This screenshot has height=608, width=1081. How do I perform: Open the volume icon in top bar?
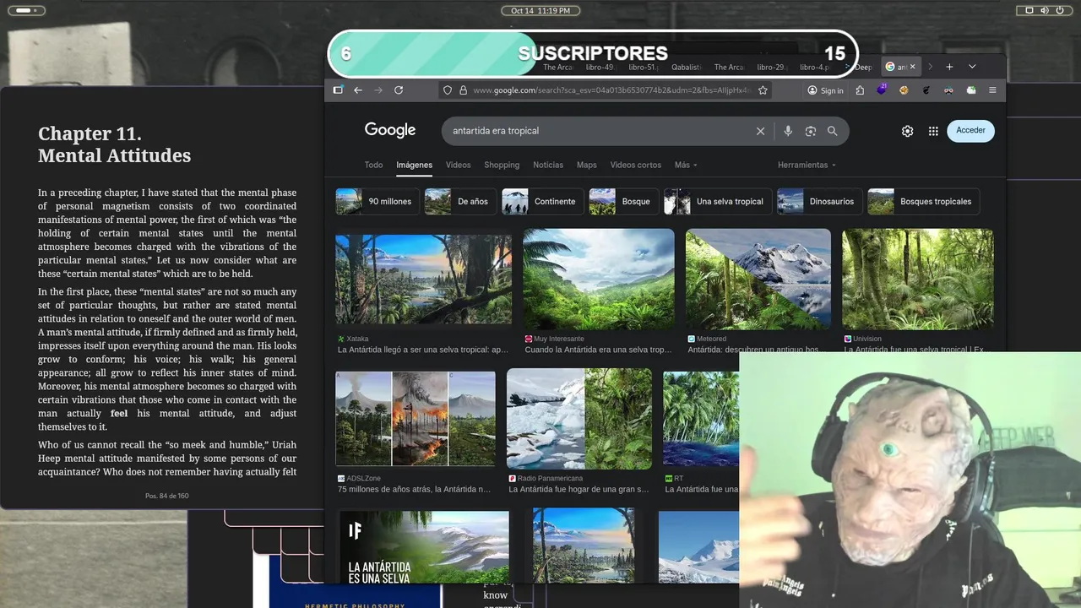coord(1045,10)
